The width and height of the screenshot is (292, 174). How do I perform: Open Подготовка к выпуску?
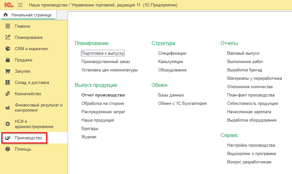pos(103,53)
